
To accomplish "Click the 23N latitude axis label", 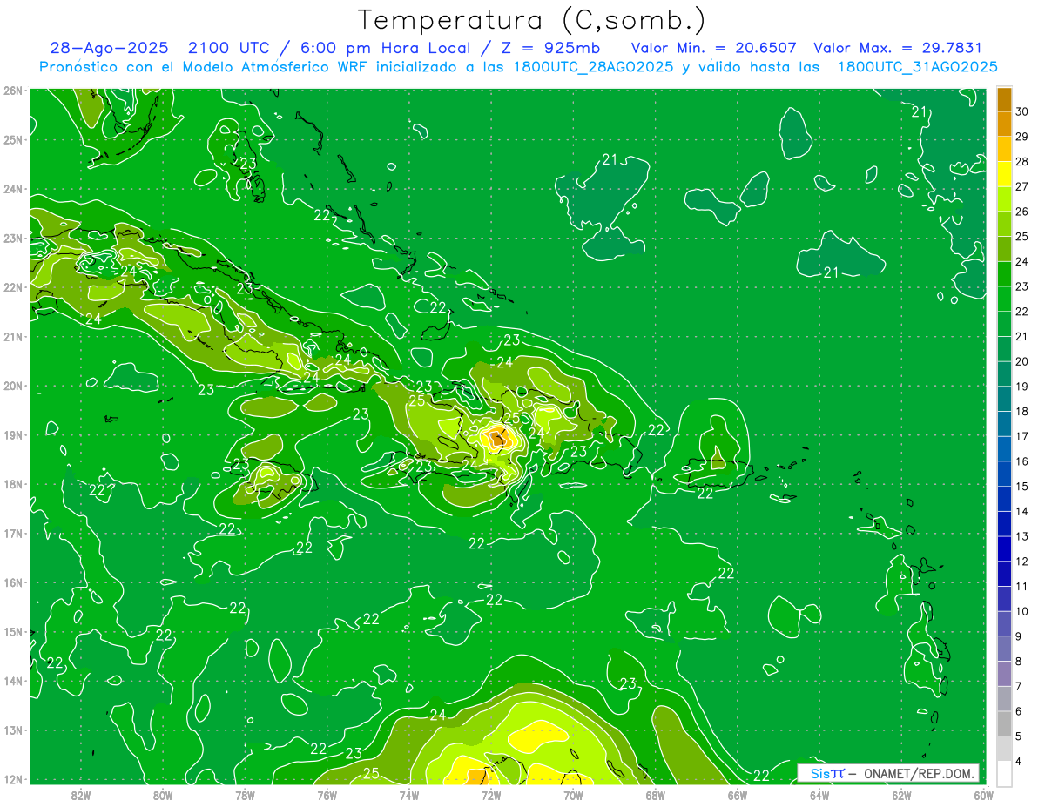I will (12, 238).
